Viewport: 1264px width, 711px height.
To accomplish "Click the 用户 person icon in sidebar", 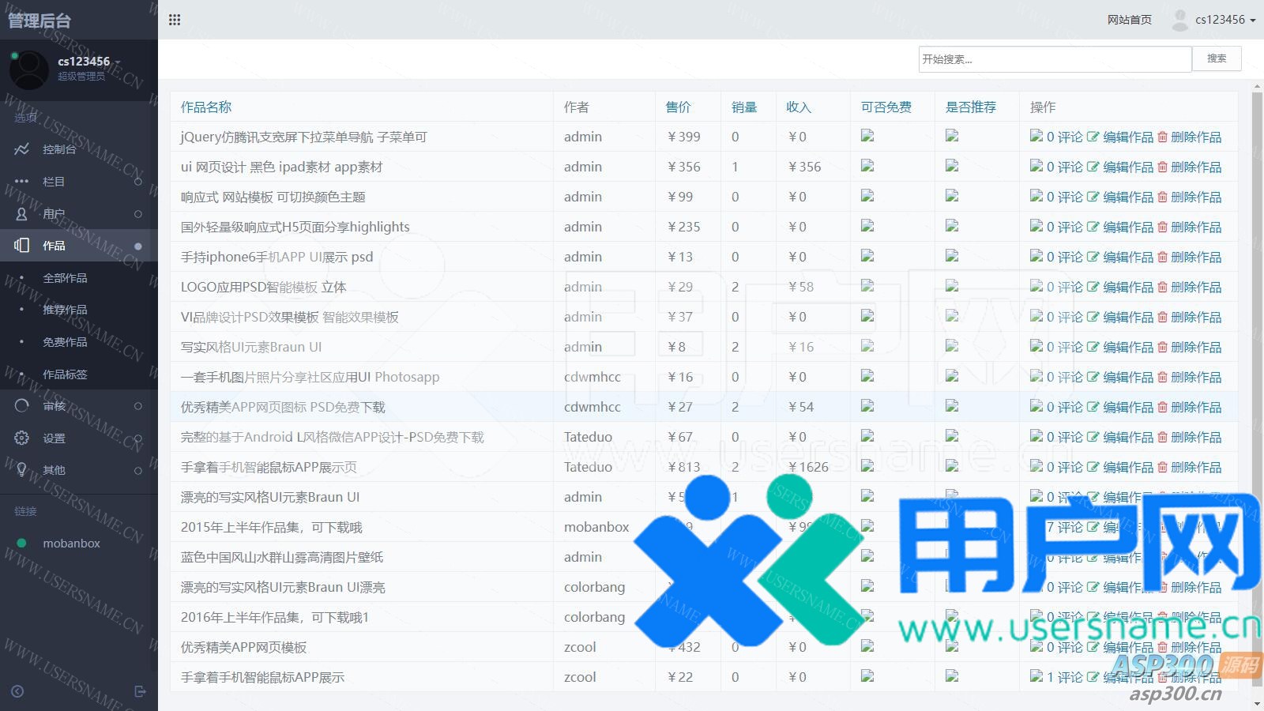I will [x=21, y=213].
